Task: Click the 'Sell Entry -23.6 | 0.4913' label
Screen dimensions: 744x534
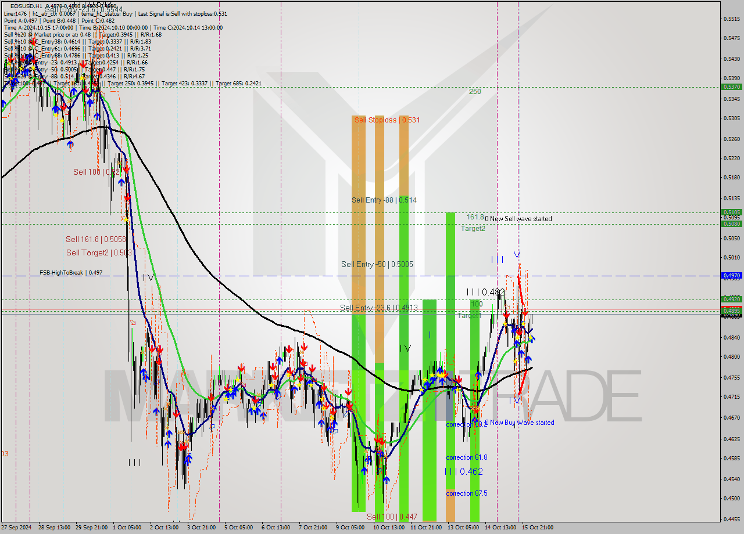Action: (379, 308)
